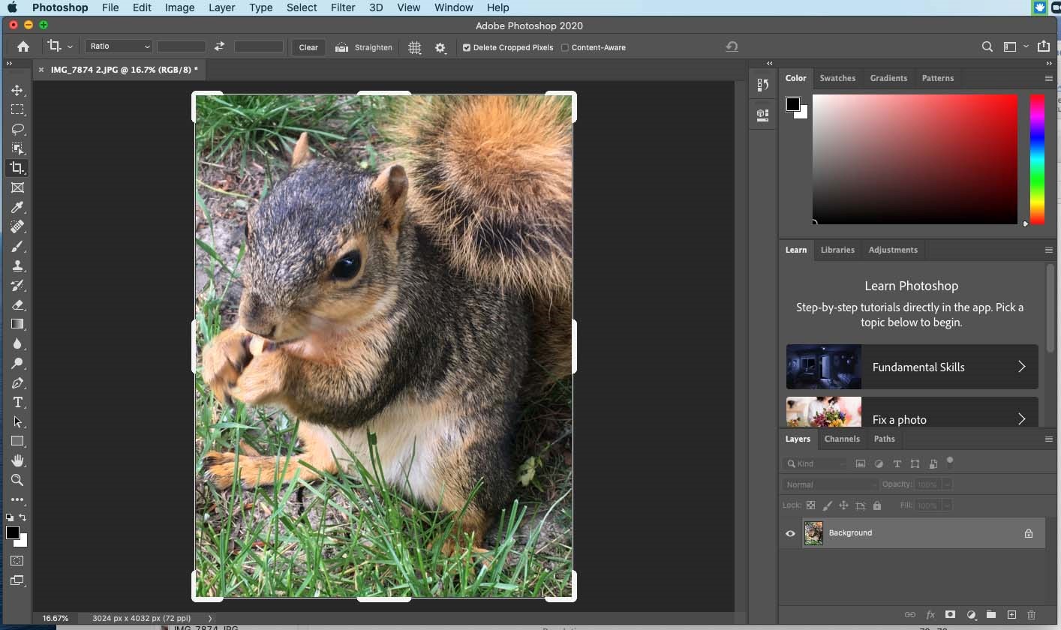Screen dimensions: 1061x630
Task: Select the Zoom tool
Action: [x=17, y=480]
